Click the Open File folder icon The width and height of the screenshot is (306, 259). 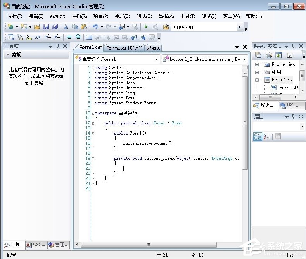(x=37, y=27)
